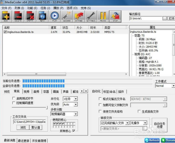Switch to the 预览 tab

click(7, 92)
